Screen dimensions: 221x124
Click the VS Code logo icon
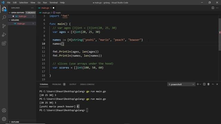pos(3,2)
